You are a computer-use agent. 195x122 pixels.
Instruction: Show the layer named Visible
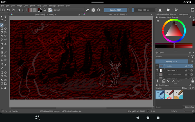(157, 66)
